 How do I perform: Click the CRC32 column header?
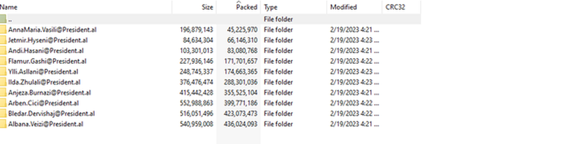(x=401, y=7)
